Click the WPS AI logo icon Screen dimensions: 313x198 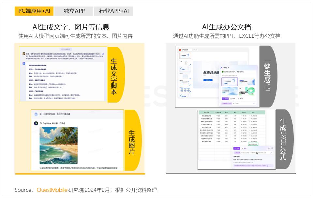(222, 67)
